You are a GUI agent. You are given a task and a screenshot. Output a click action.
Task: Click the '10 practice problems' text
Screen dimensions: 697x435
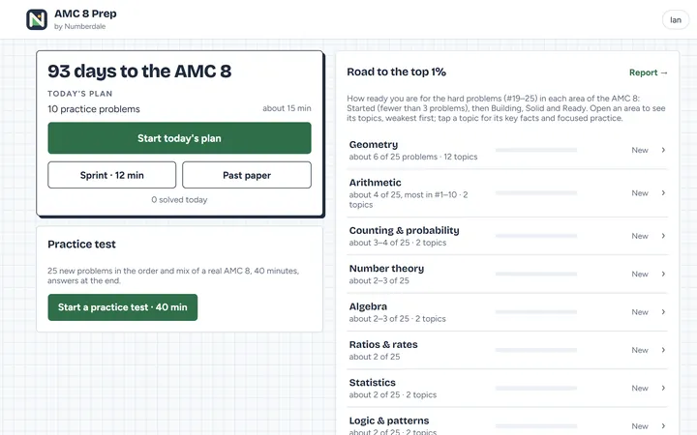click(x=94, y=109)
